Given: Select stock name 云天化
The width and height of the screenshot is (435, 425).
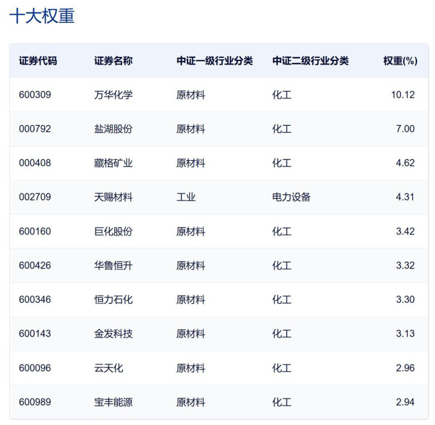Looking at the screenshot, I should pos(108,368).
